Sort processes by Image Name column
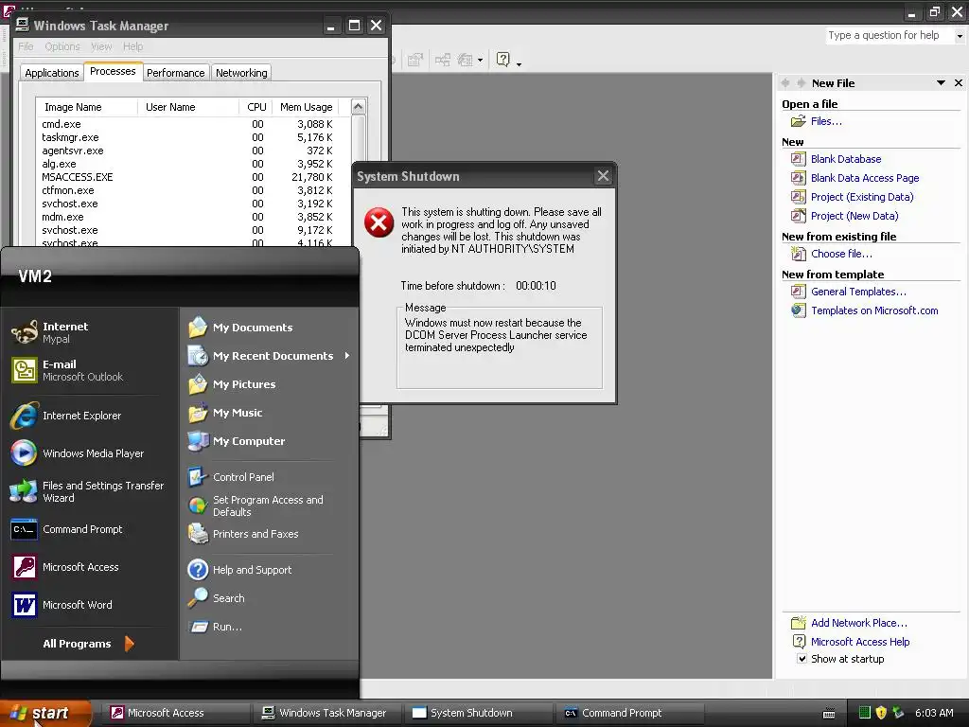This screenshot has height=727, width=969. 86,107
